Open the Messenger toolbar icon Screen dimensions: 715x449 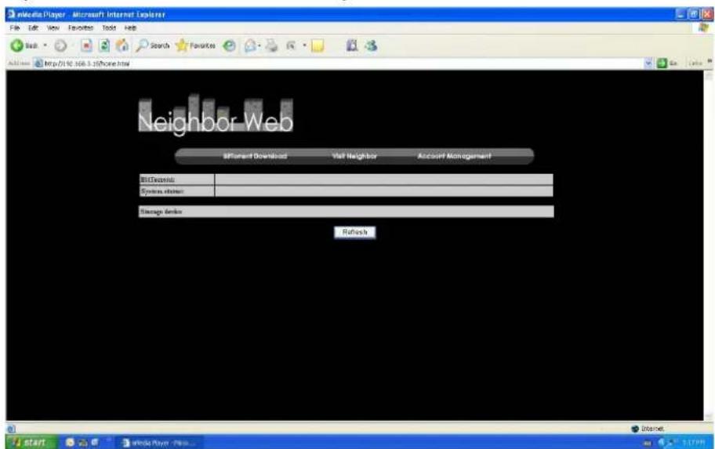click(371, 45)
